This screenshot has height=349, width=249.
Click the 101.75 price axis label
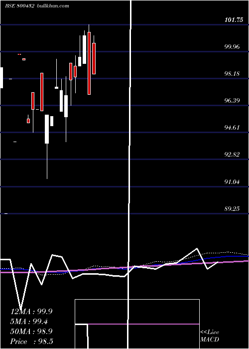[x=234, y=20]
